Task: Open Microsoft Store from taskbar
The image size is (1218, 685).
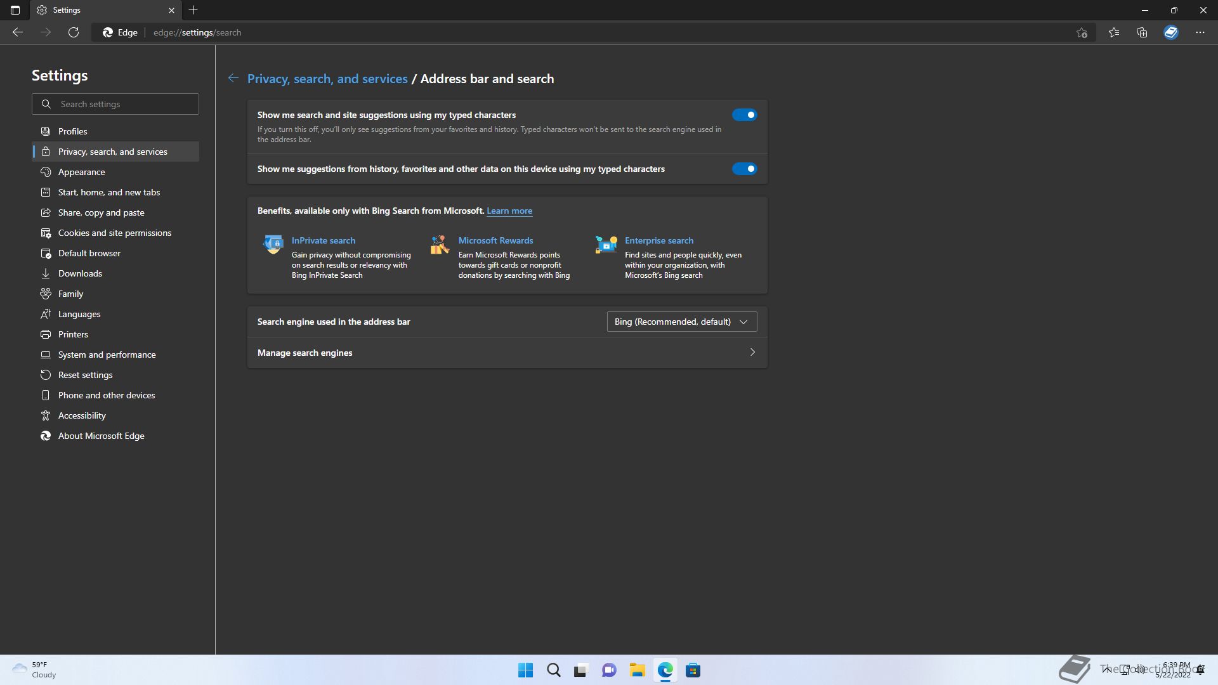Action: 693,670
